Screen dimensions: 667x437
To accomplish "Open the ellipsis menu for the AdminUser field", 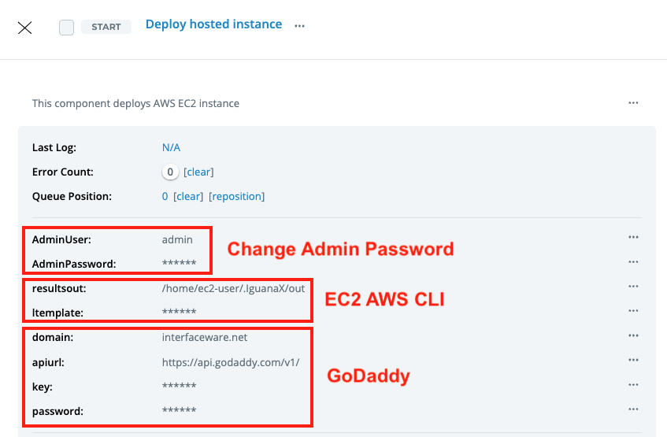I will [633, 237].
